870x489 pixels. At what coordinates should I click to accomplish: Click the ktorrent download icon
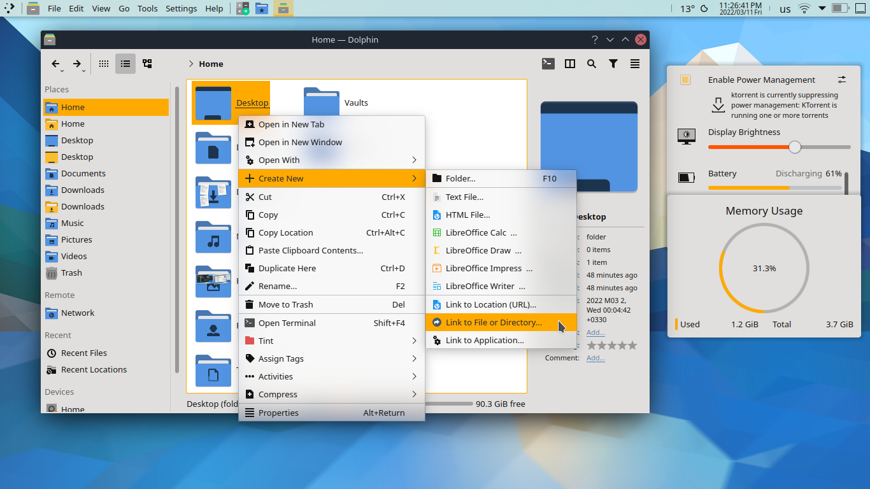click(x=718, y=105)
